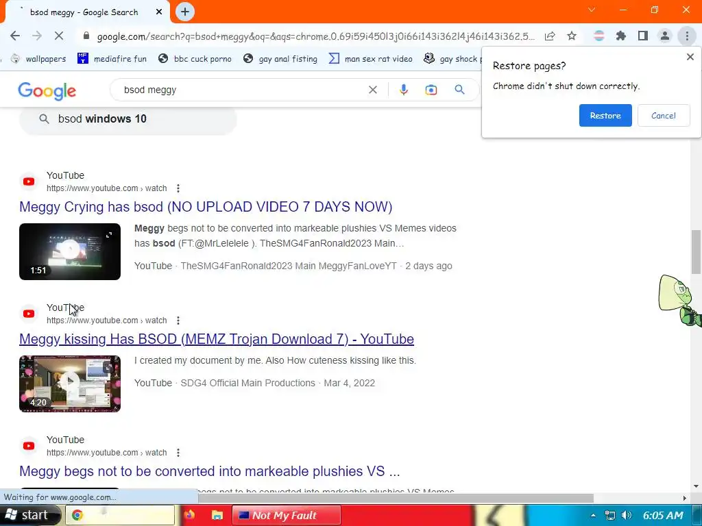Open the Not My Fault taskbar window
702x526 pixels.
[286, 515]
